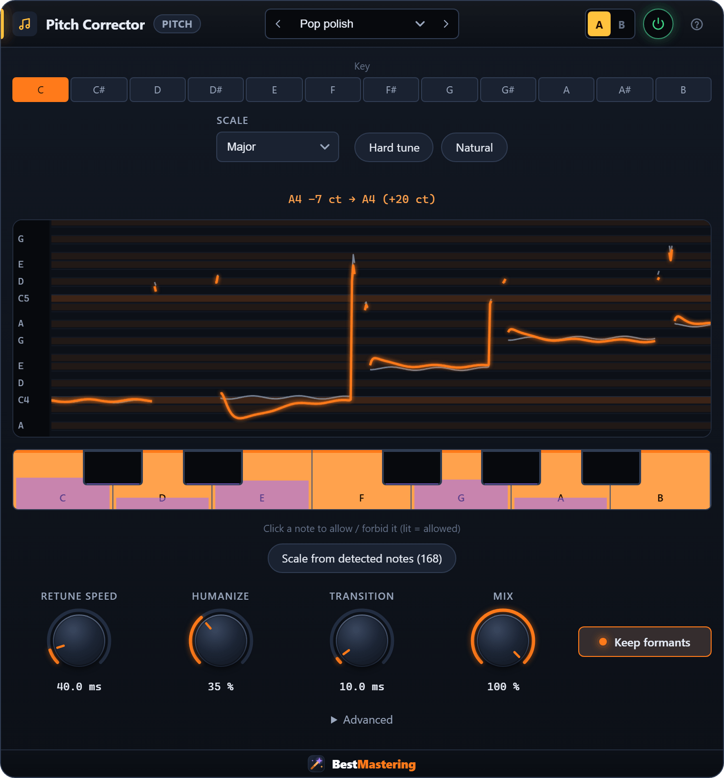
Task: Click the music note plugin icon
Action: coord(25,24)
